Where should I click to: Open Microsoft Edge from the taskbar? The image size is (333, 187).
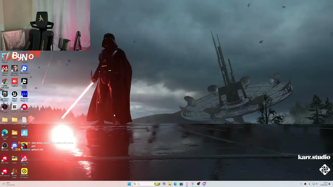click(x=175, y=184)
